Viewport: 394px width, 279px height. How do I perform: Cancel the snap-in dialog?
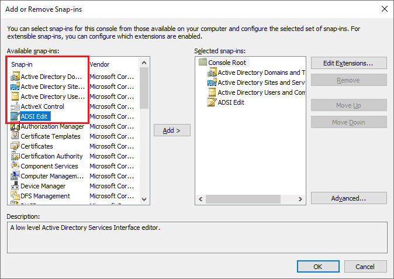pyautogui.click(x=365, y=266)
